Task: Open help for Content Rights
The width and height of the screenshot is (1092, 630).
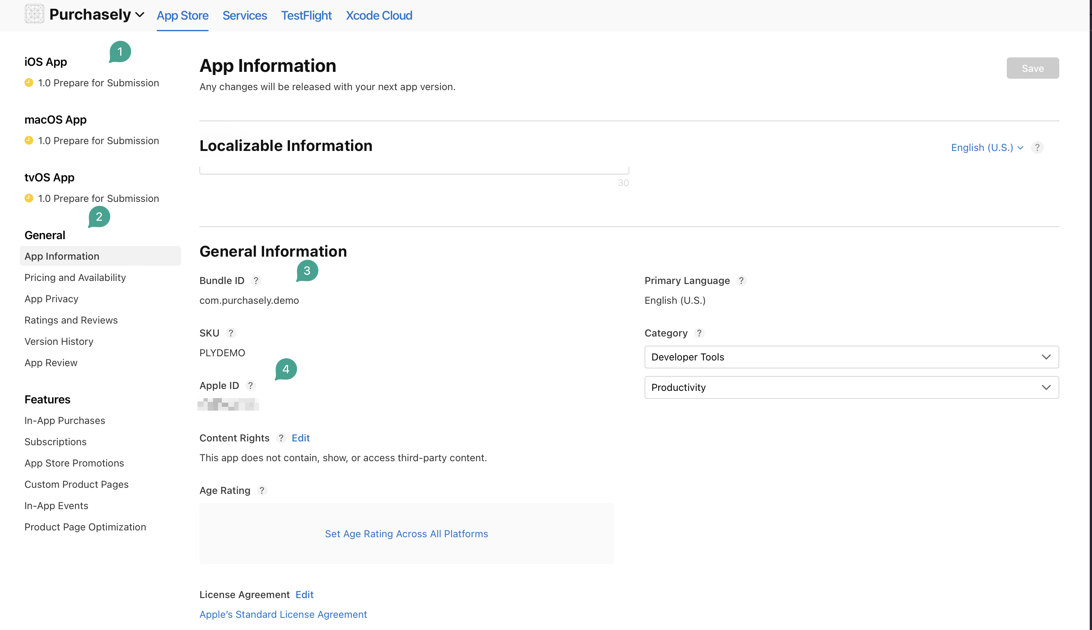Action: click(281, 438)
